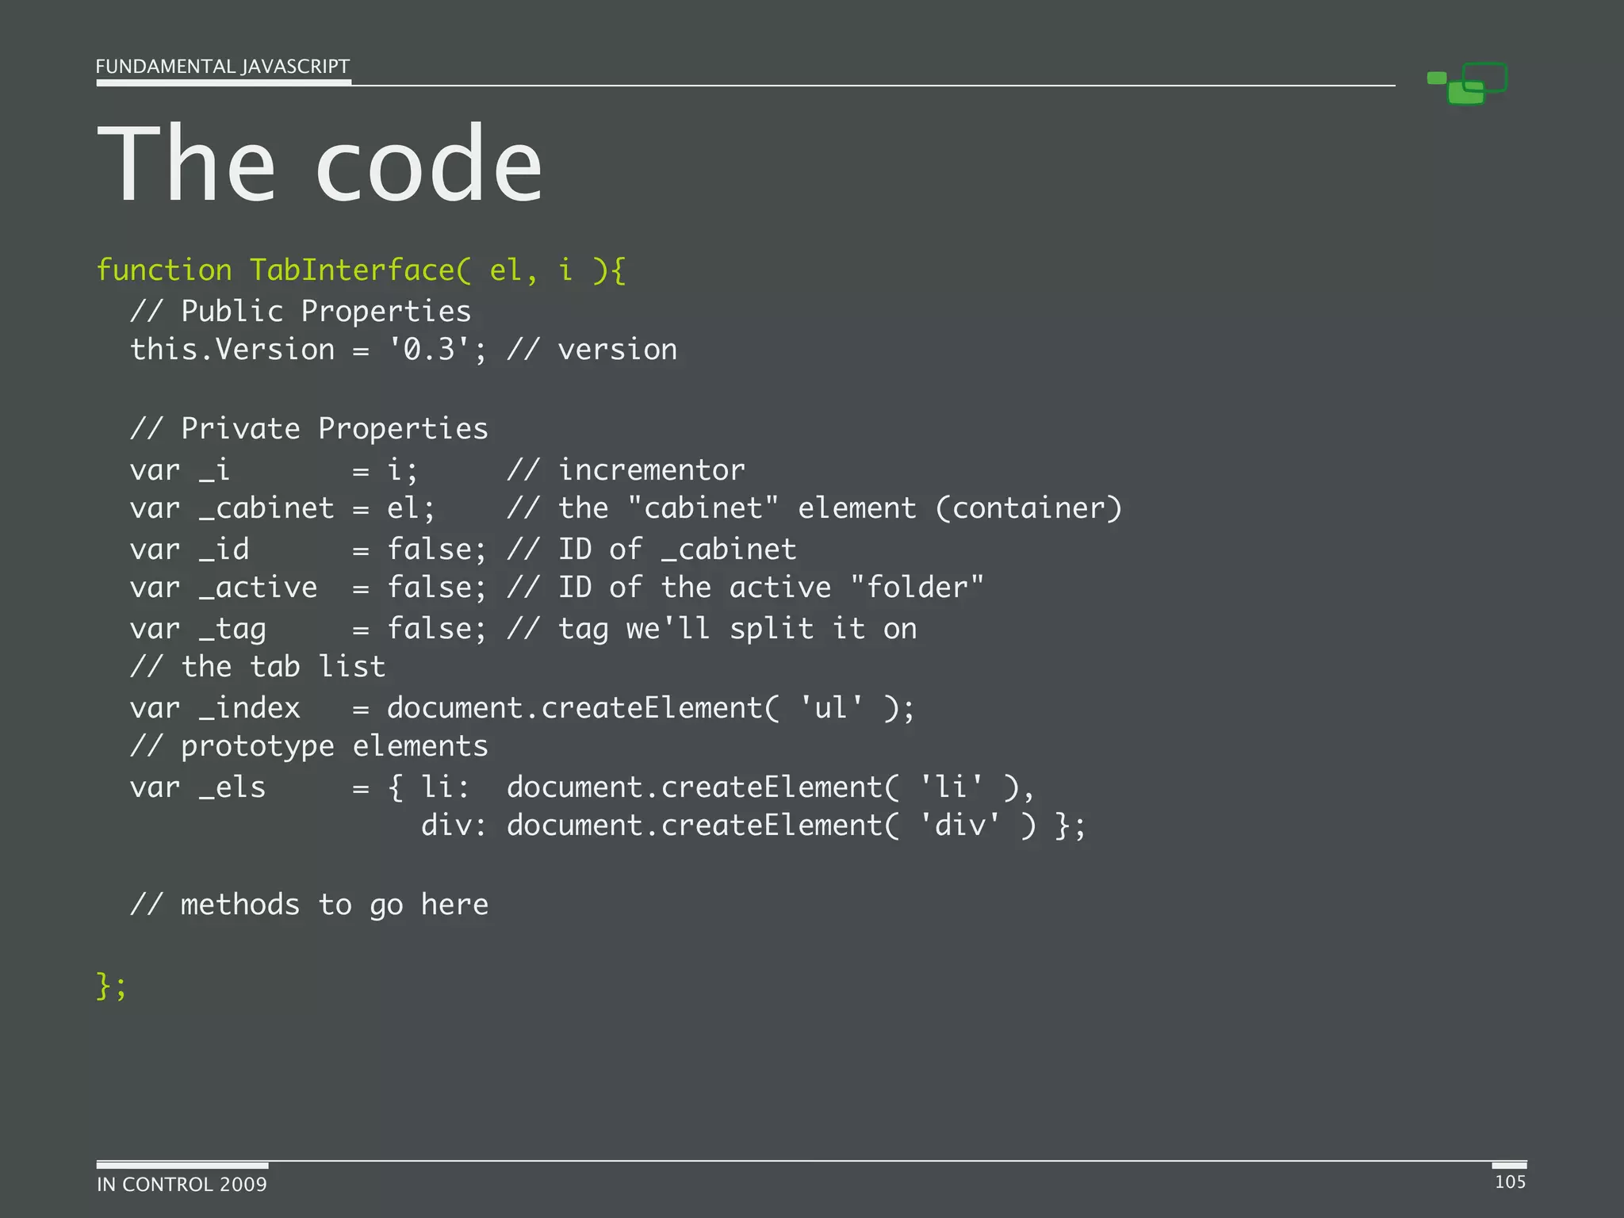Screen dimensions: 1624x1218
Task: Click the '// the tab list' comment
Action: (258, 667)
